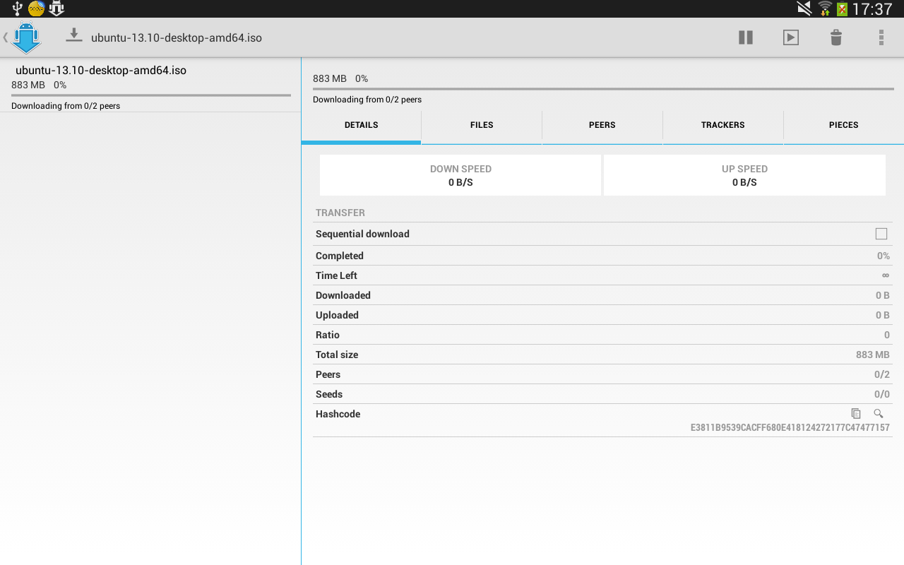904x565 pixels.
Task: Tap the 0/0 seeds value
Action: click(x=882, y=394)
